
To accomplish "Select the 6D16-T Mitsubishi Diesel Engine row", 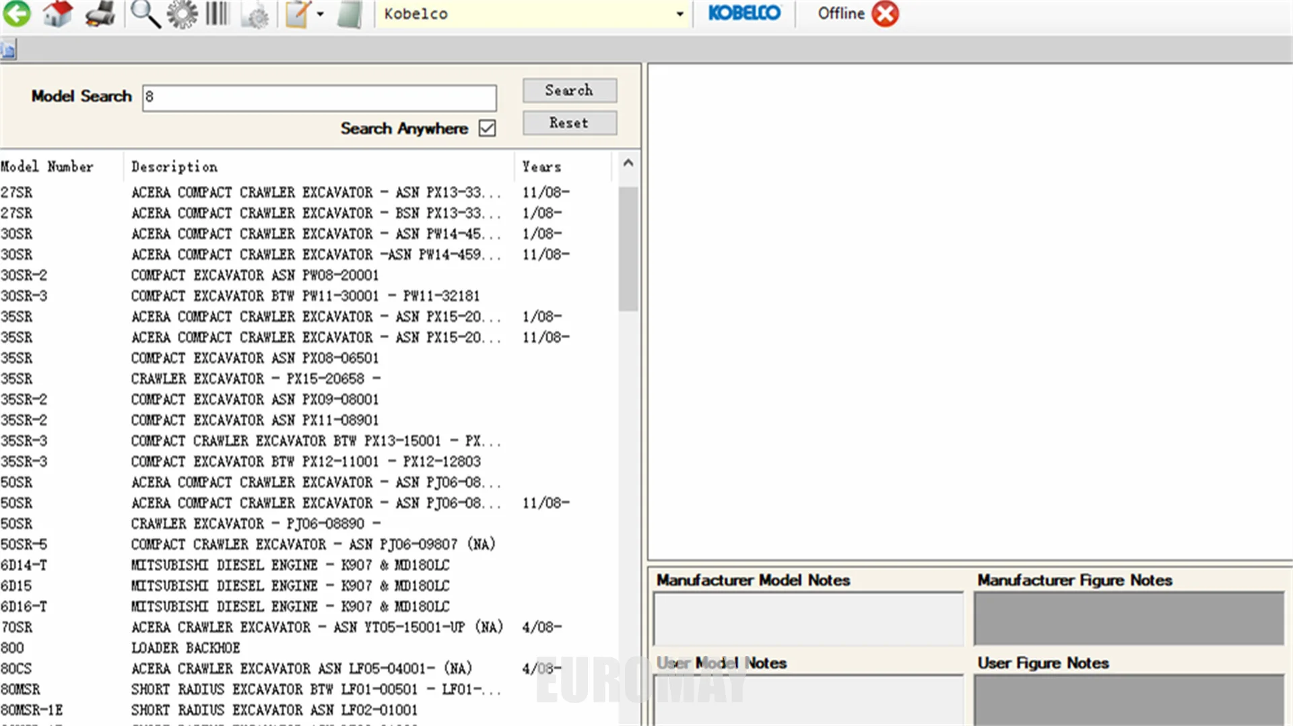I will pyautogui.click(x=308, y=606).
